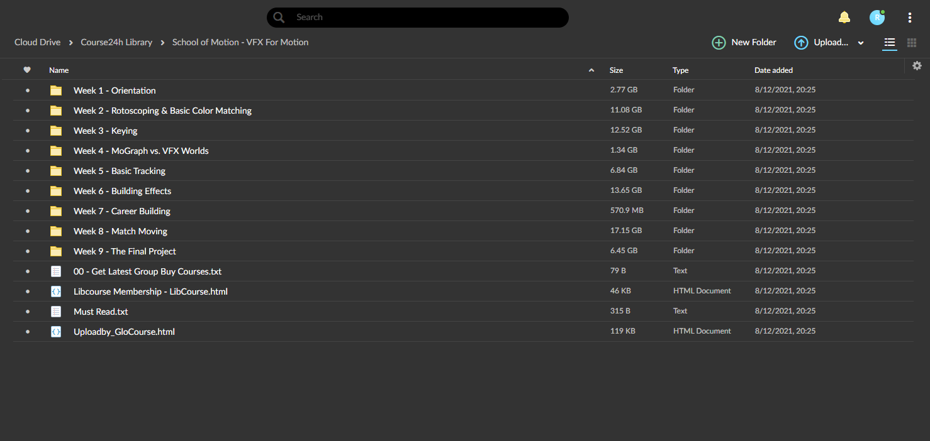This screenshot has height=441, width=930.
Task: Open the three-dot more options menu
Action: 910,18
